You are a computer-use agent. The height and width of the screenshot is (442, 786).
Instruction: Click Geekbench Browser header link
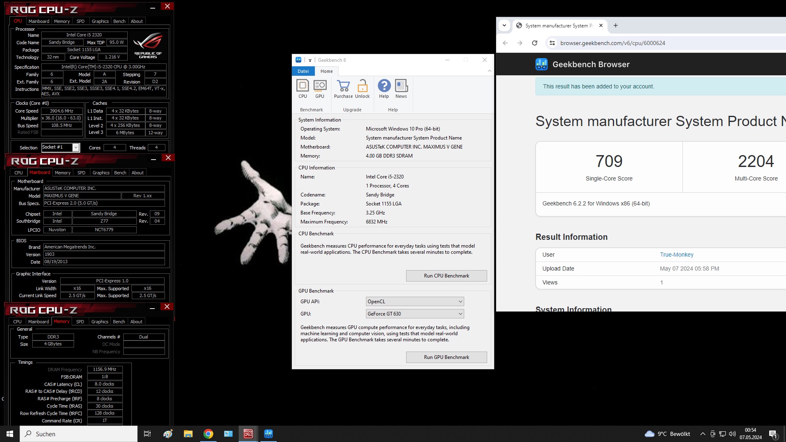(591, 64)
